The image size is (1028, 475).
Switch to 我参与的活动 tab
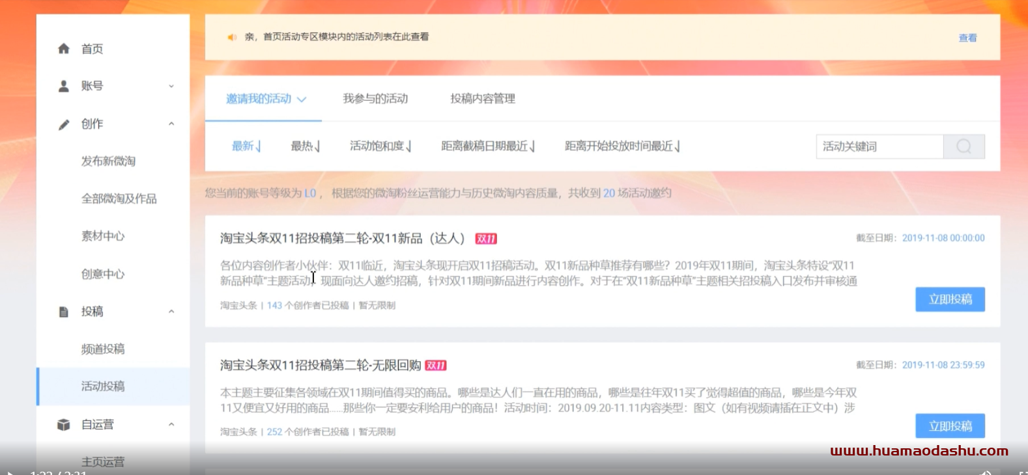[375, 99]
